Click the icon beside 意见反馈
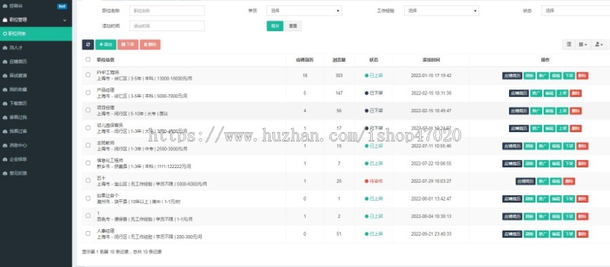This screenshot has height=267, width=610. coord(5,173)
